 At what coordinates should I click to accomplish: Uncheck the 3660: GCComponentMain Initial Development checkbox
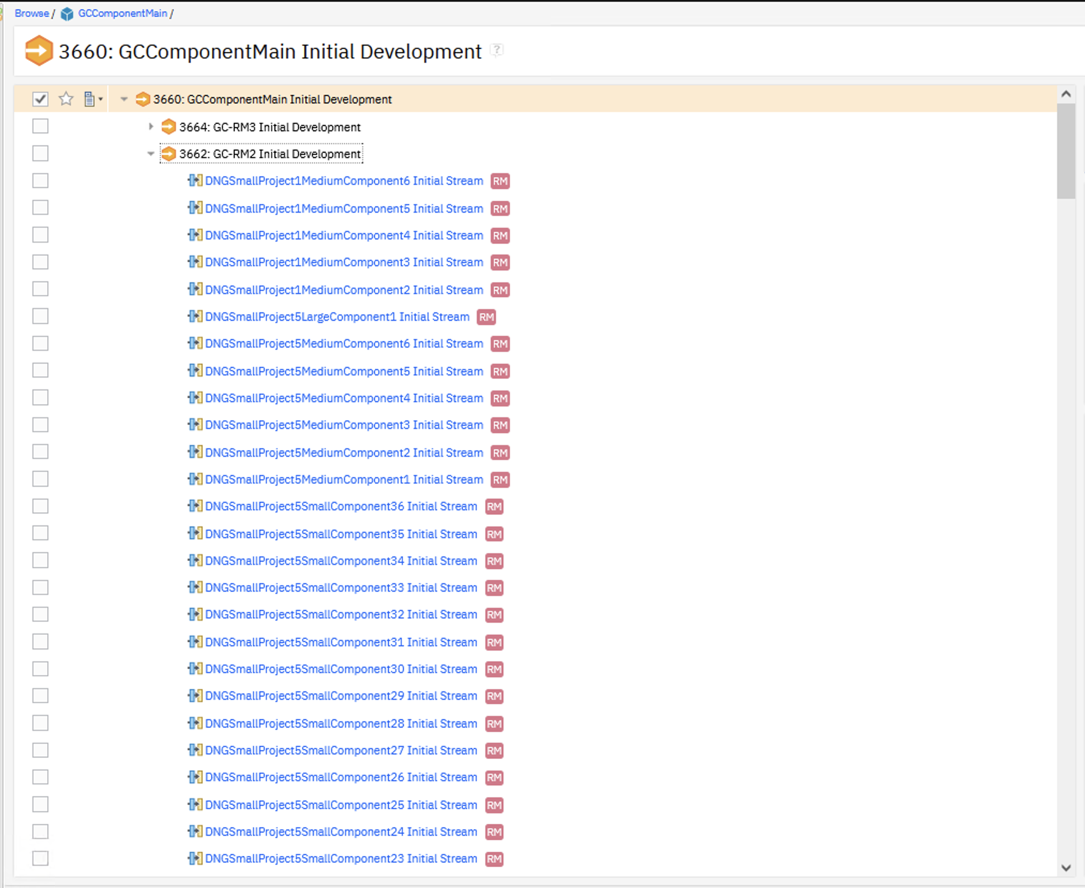40,99
